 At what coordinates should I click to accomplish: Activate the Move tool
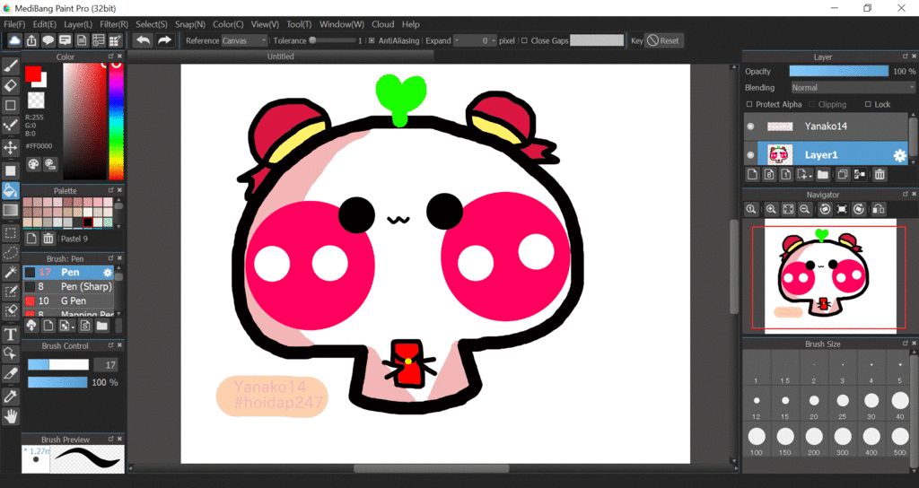(11, 147)
